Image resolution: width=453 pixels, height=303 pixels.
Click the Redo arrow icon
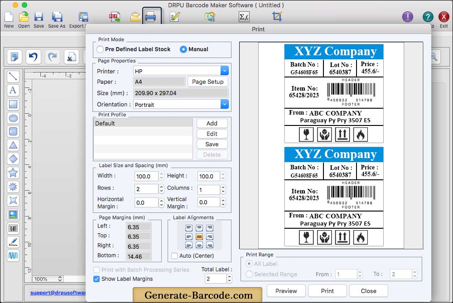point(52,57)
